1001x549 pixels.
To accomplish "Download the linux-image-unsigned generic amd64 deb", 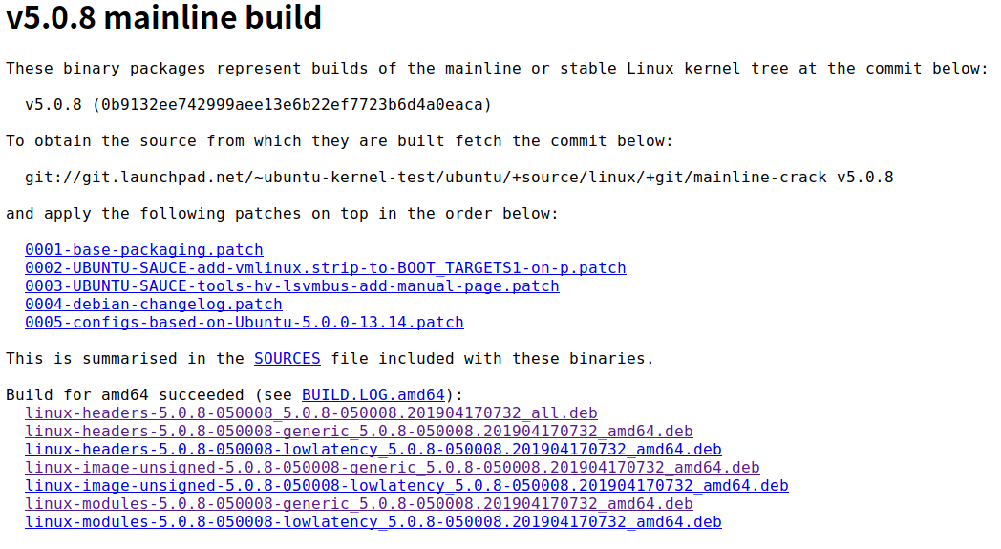I will [392, 468].
